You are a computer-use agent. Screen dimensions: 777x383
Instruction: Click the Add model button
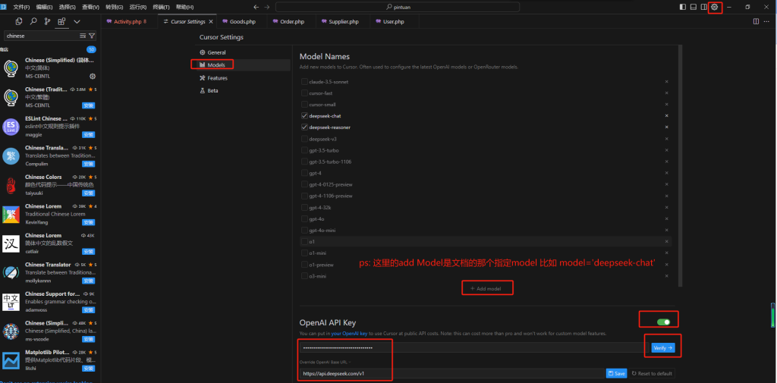click(486, 288)
